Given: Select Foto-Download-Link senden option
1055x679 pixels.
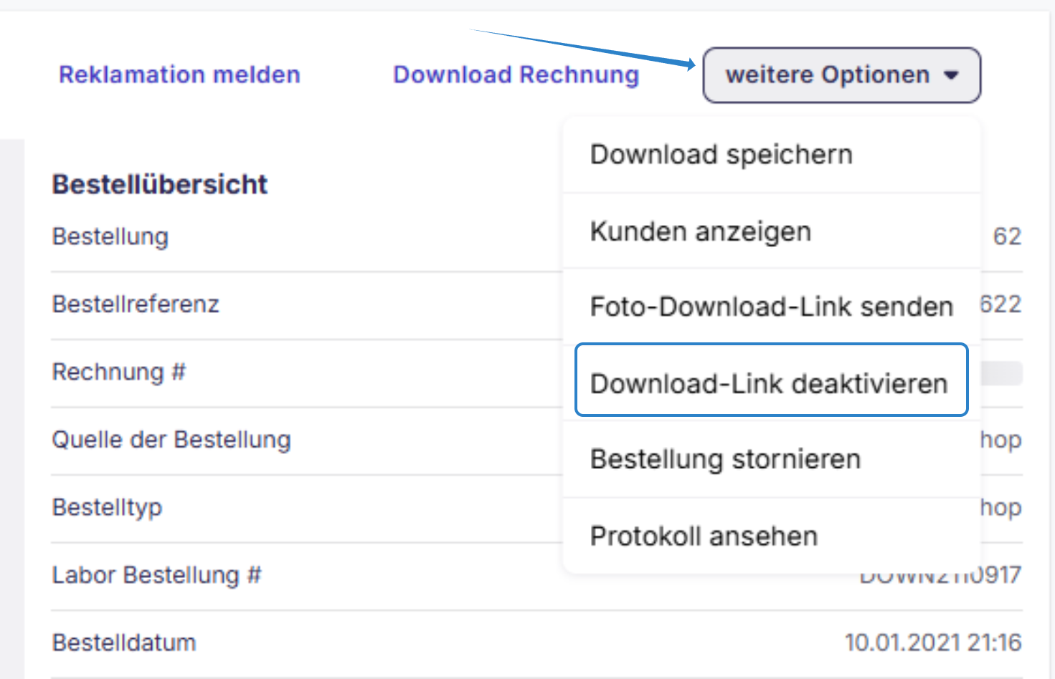Looking at the screenshot, I should click(772, 307).
